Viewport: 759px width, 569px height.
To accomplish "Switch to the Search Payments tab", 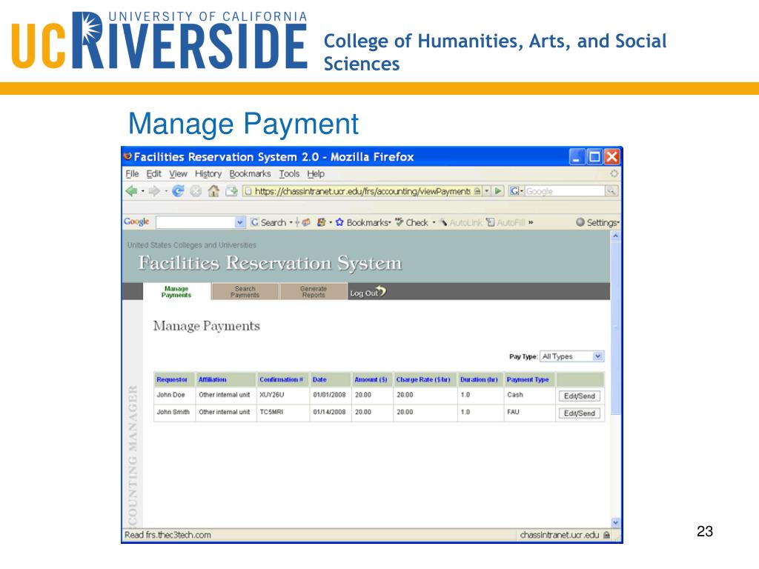I will pos(245,292).
